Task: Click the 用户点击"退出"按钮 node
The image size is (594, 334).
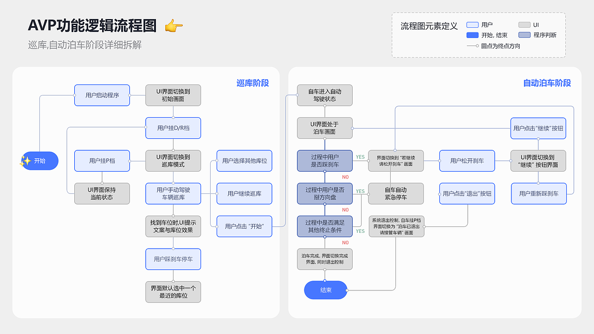Action: pos(467,193)
